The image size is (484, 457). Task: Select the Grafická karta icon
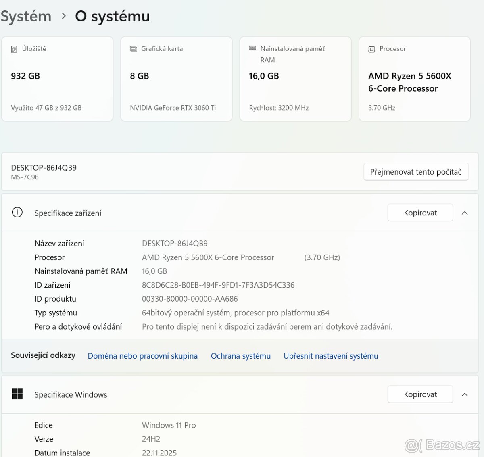tap(133, 48)
